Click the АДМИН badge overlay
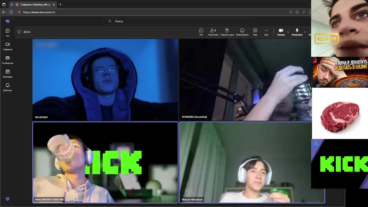 pyautogui.click(x=327, y=39)
